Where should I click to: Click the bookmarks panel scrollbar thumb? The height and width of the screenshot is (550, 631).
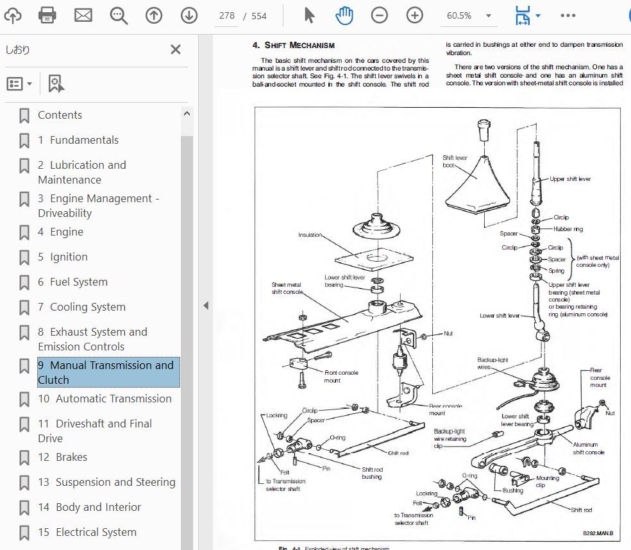pos(187,342)
